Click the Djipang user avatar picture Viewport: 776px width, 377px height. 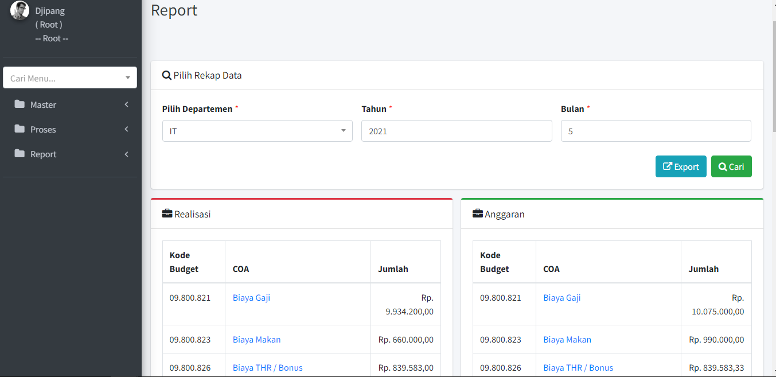click(x=20, y=10)
